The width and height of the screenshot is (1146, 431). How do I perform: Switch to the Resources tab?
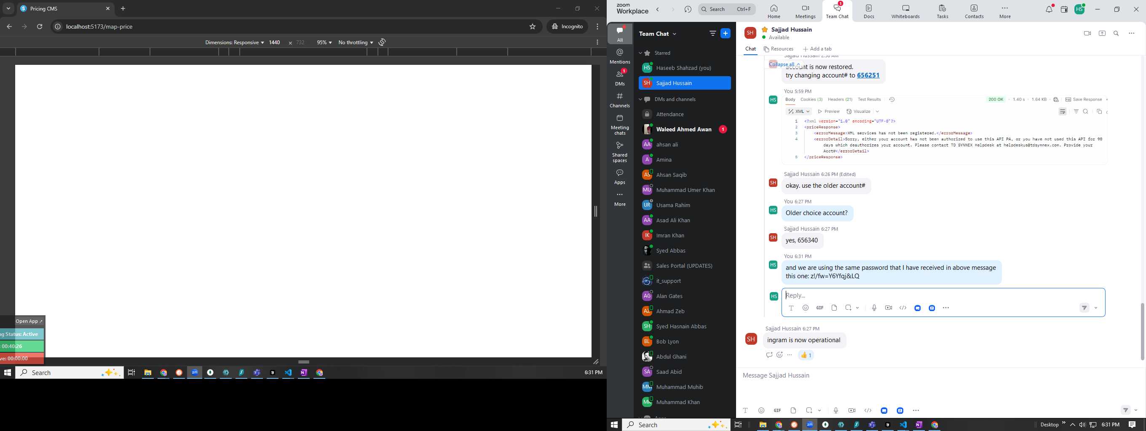(779, 49)
